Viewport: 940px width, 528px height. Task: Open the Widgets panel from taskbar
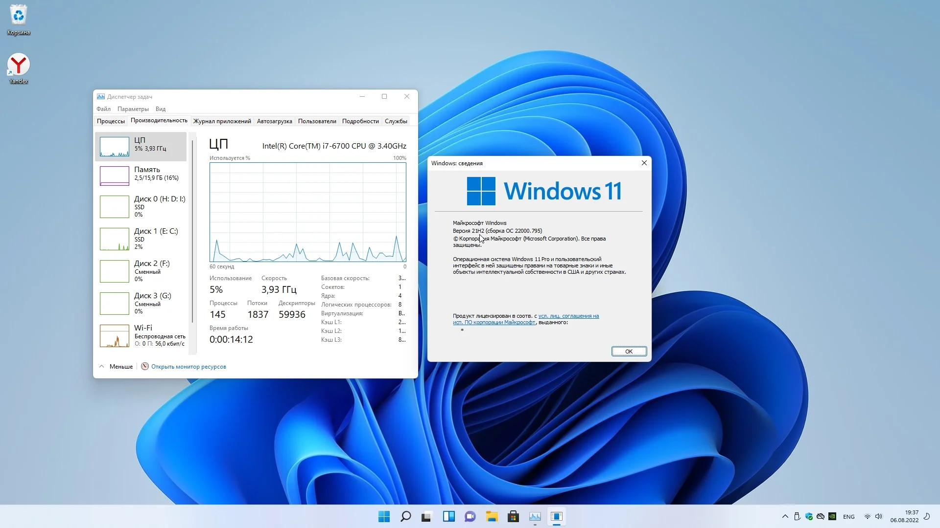(x=448, y=516)
